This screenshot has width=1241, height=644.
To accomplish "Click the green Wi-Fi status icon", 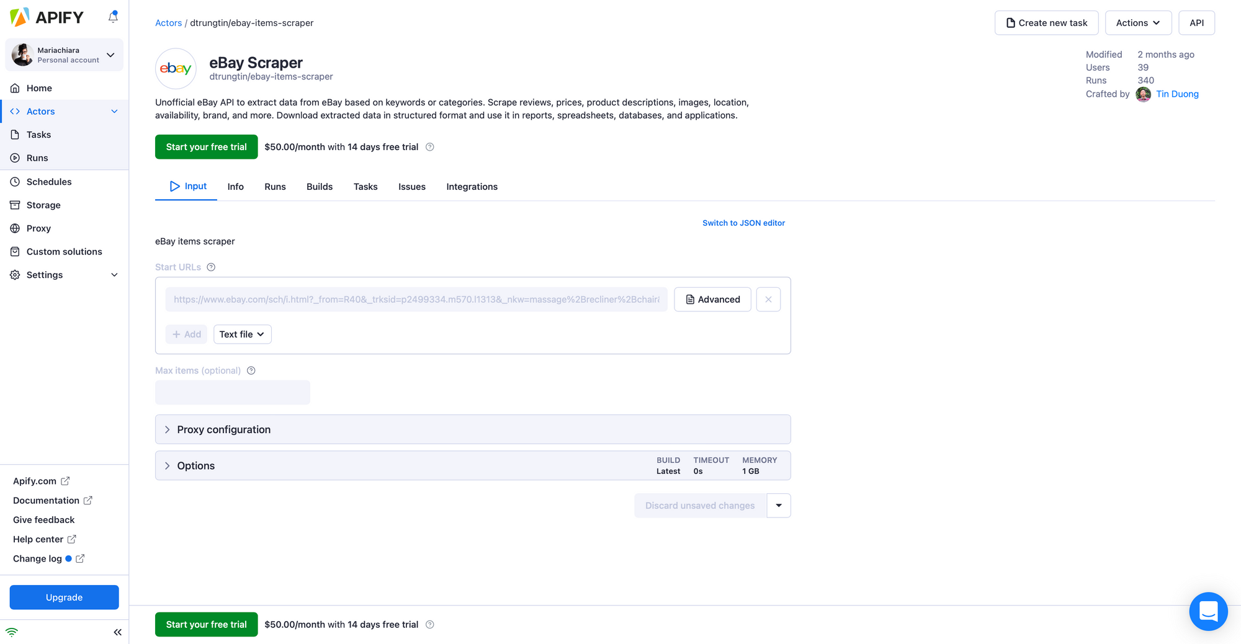I will [x=12, y=632].
